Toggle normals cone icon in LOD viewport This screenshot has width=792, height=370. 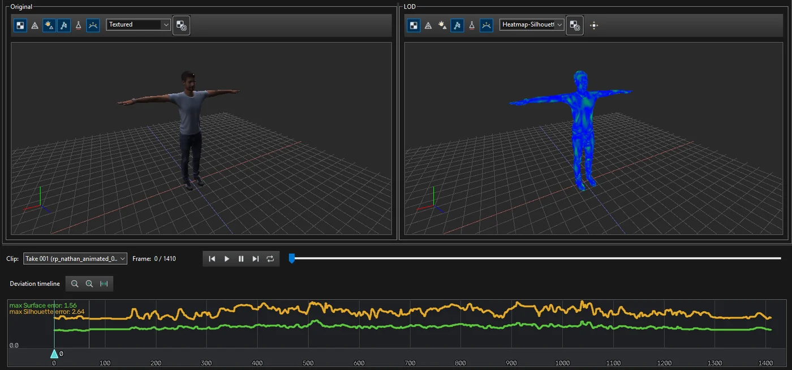pos(472,25)
